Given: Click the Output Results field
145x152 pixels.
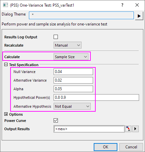Looking at the screenshot, I should (x=89, y=129).
